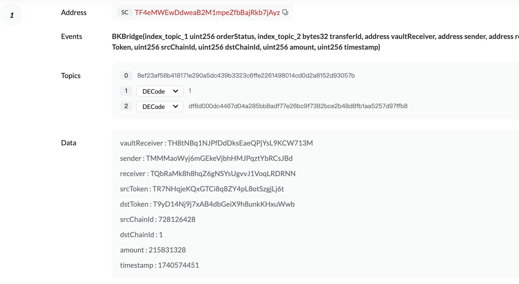
Task: Click the vaultReceiver address TH8tNBq1NJPf...
Action: pos(240,143)
